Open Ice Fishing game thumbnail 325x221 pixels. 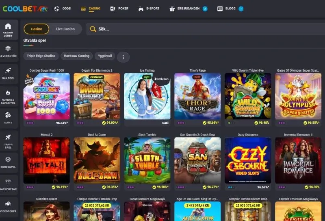click(147, 96)
